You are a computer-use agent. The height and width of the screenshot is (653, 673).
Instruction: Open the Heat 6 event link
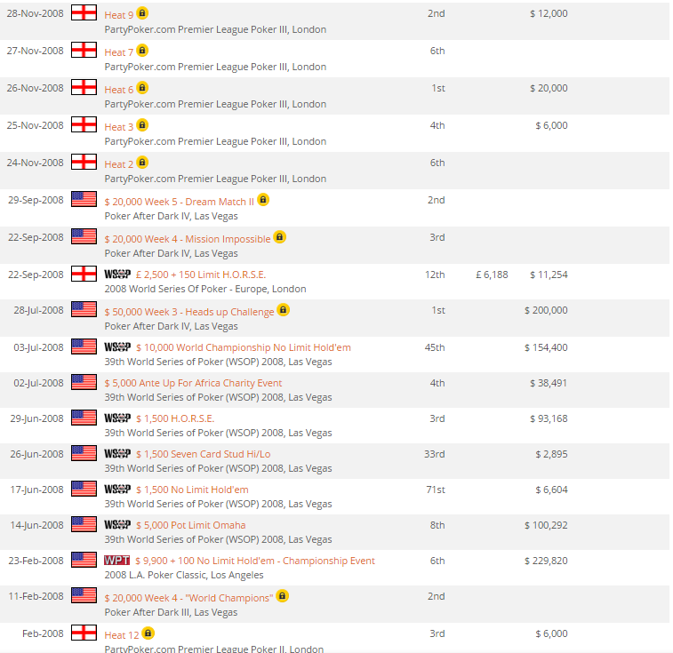(x=119, y=90)
